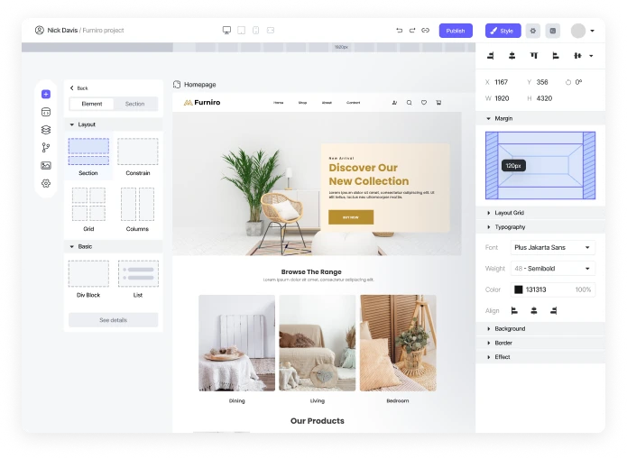This screenshot has width=627, height=459.
Task: Click the 100% color opacity value
Action: coord(583,289)
